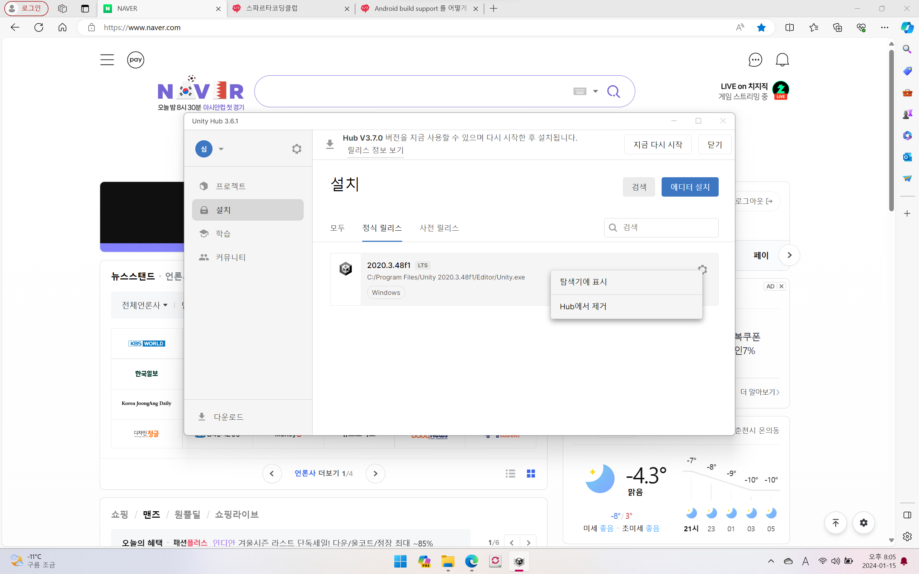Click Naver scroll-to-top button
This screenshot has height=574, width=919.
click(835, 523)
